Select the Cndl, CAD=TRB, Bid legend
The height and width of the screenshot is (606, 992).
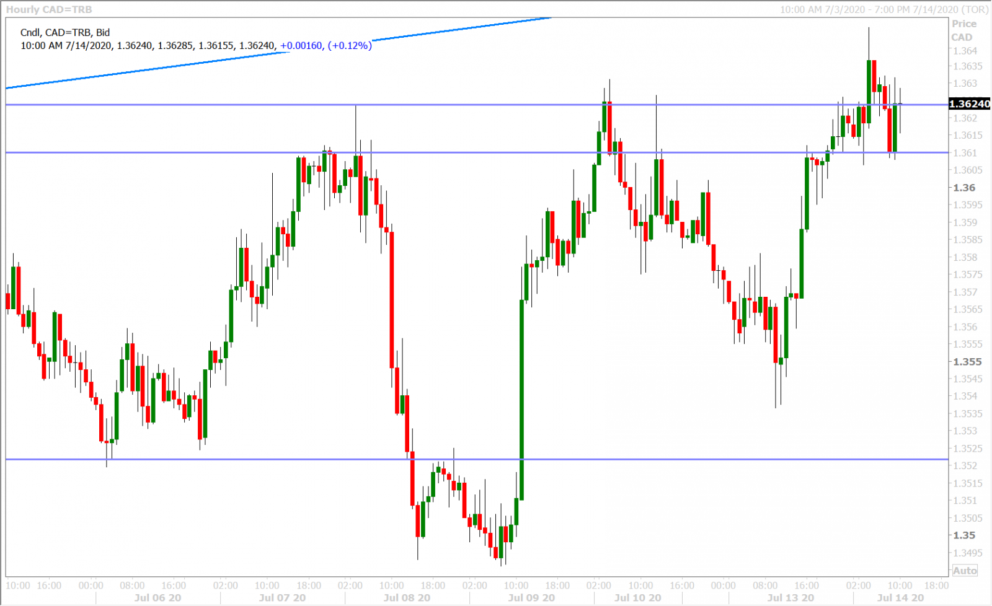(x=65, y=32)
